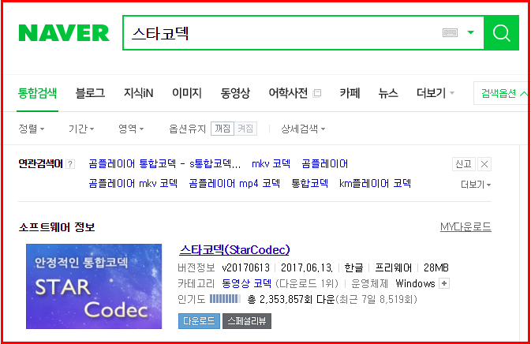Open the 정렬 sort dropdown
Viewport: 531px width, 344px height.
point(31,129)
